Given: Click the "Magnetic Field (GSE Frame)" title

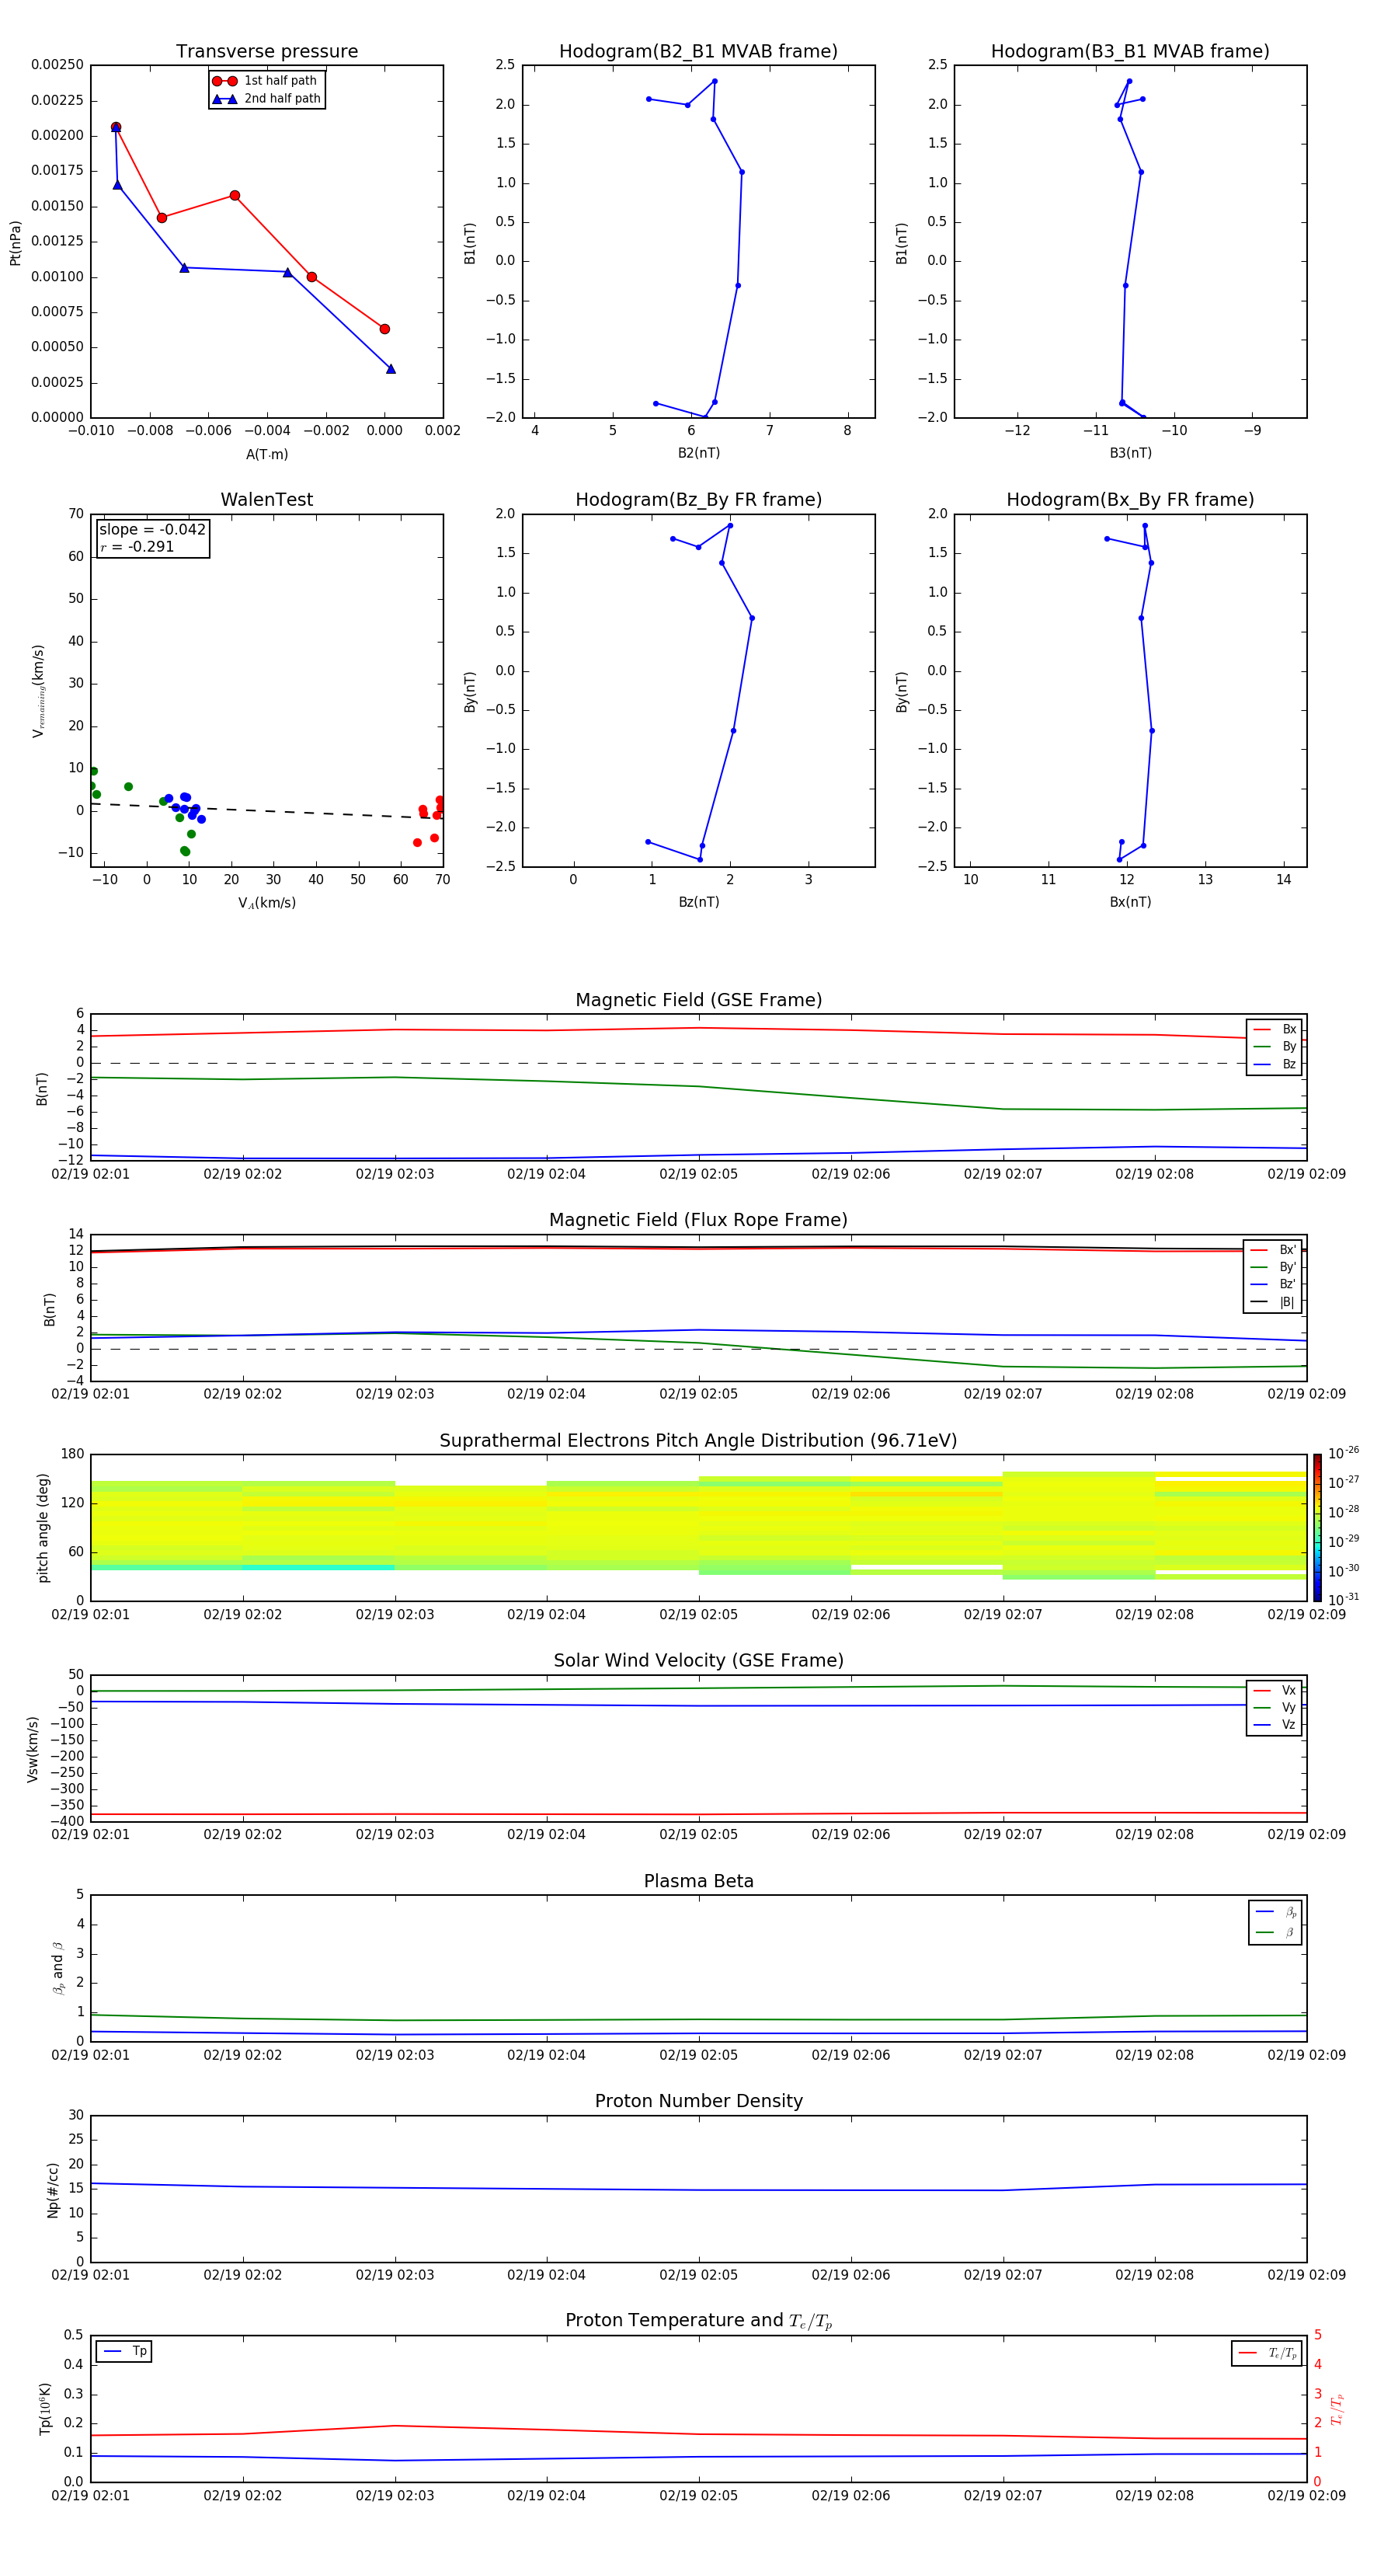Looking at the screenshot, I should click(x=698, y=1000).
